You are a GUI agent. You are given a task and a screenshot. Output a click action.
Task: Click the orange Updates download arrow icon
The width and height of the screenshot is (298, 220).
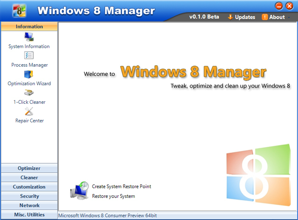tap(230, 17)
